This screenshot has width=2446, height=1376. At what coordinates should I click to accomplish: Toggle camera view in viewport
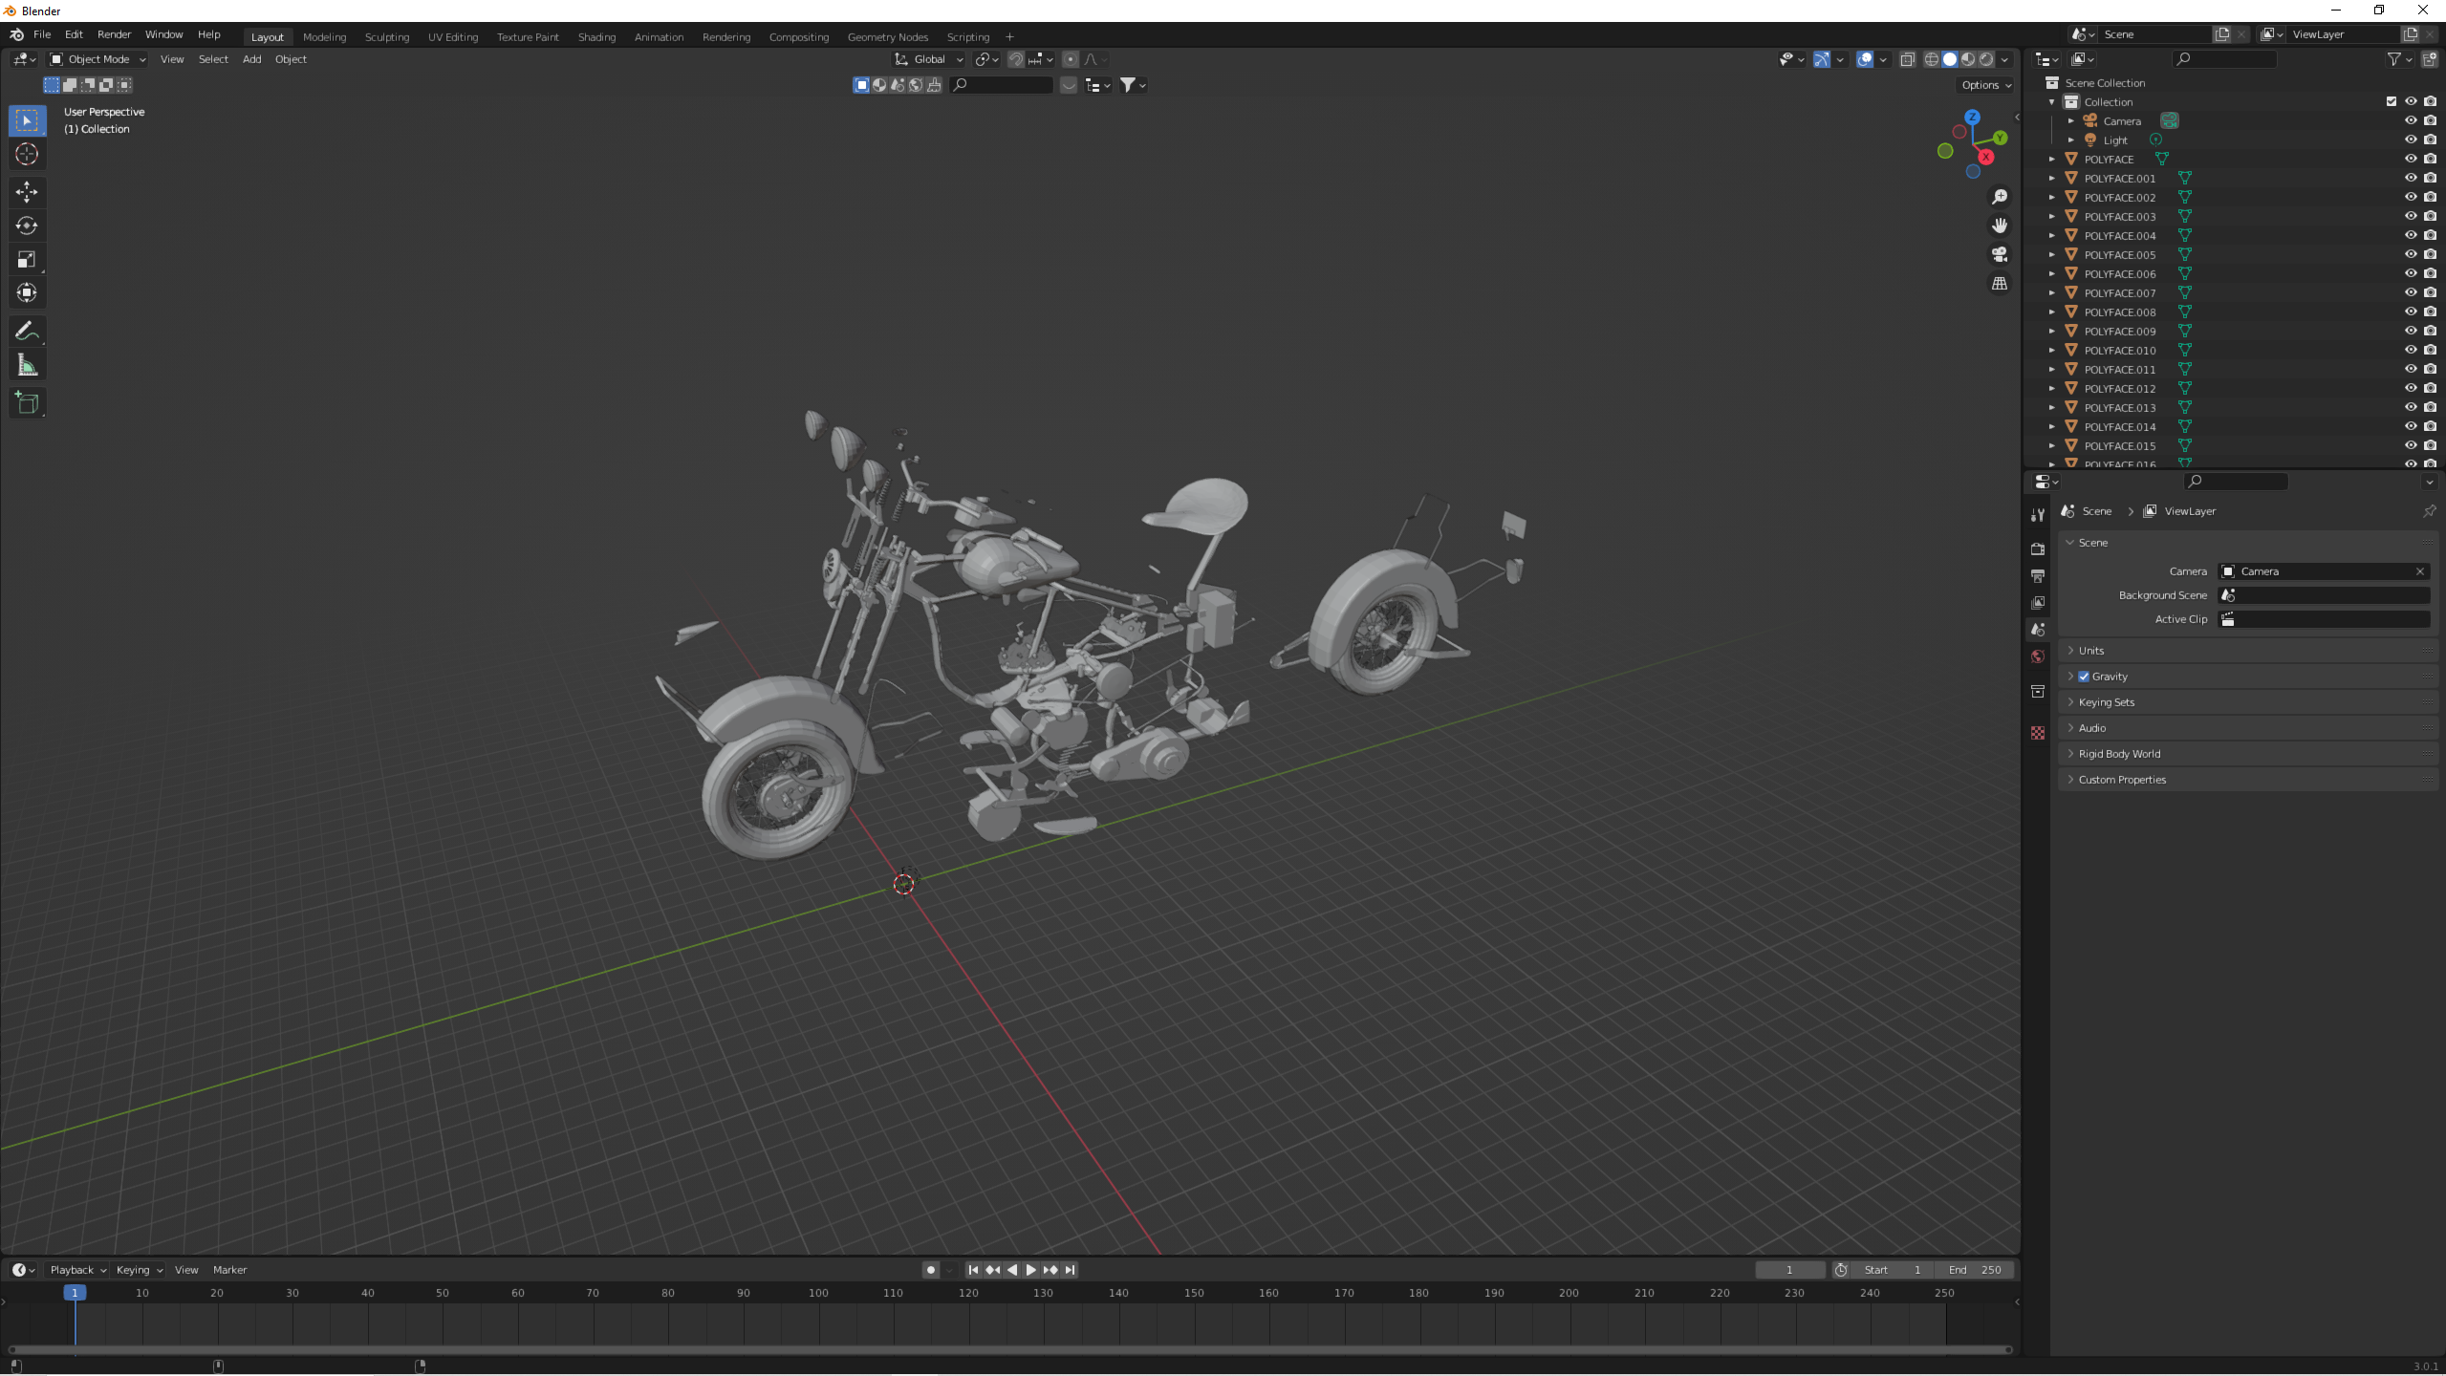pos(1999,255)
